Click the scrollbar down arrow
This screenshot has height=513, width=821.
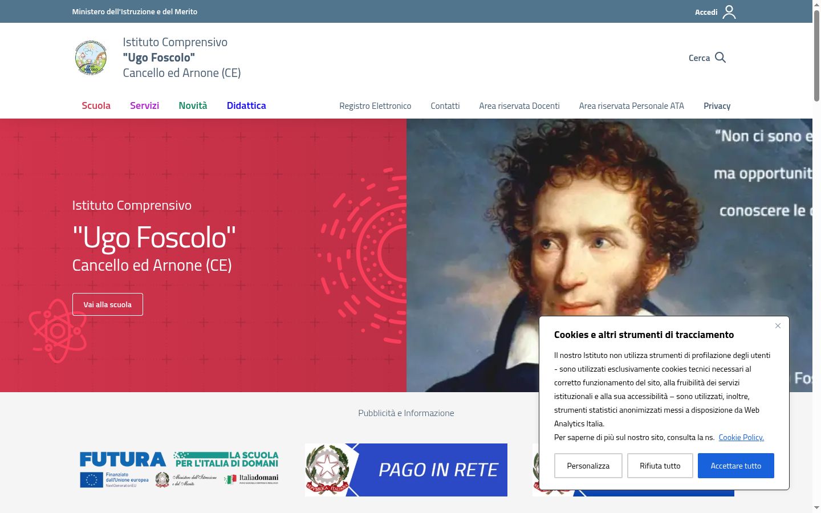[816, 507]
